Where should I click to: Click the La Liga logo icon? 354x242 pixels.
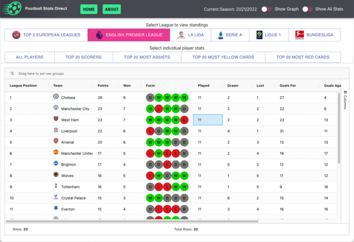pyautogui.click(x=181, y=35)
